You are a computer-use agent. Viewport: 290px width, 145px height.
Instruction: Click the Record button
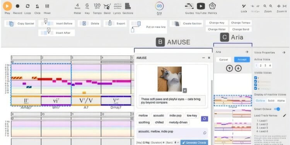tap(17, 6)
